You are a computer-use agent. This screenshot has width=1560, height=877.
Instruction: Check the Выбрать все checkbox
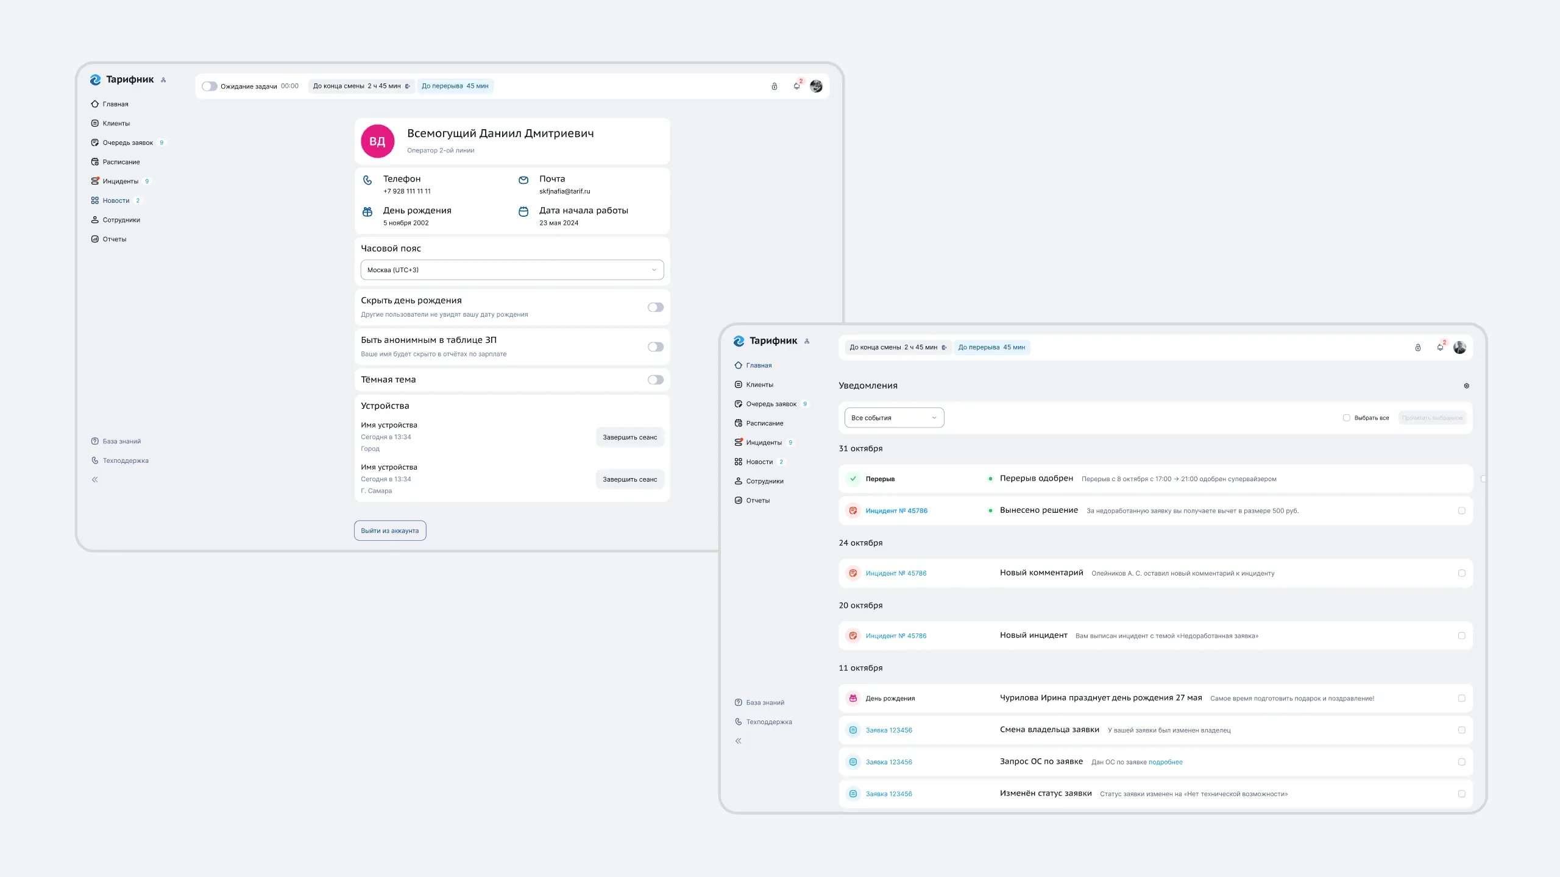coord(1346,418)
